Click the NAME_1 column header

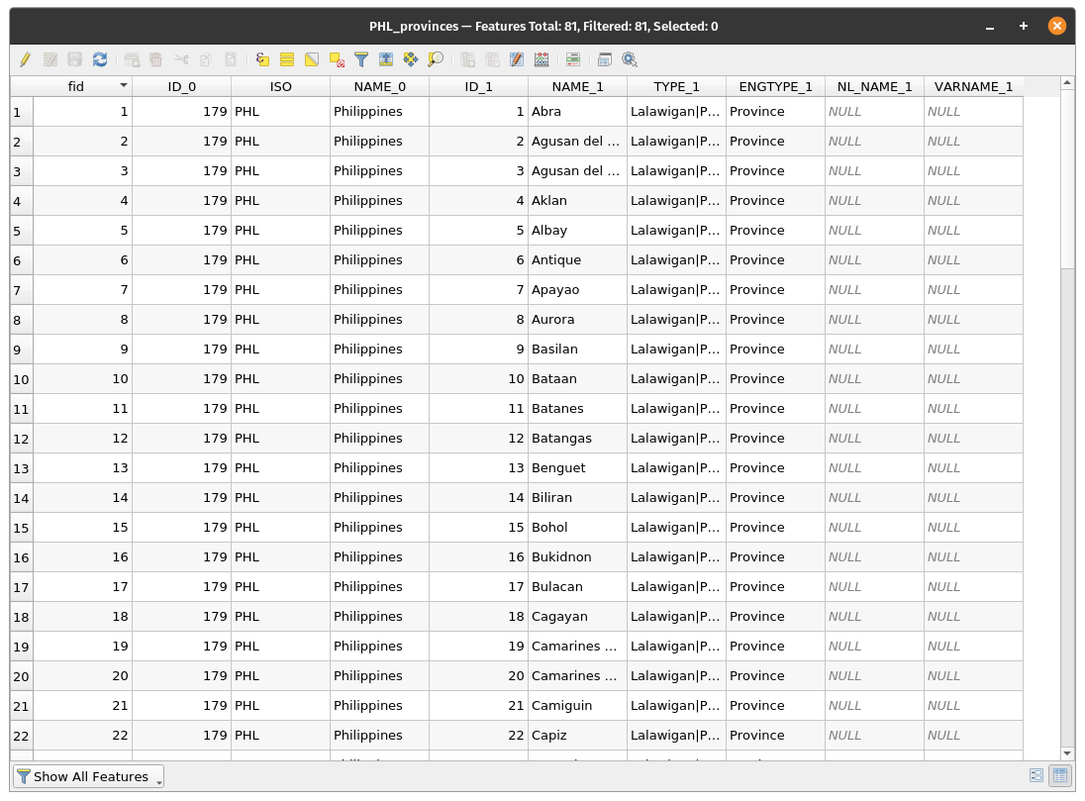(x=577, y=86)
